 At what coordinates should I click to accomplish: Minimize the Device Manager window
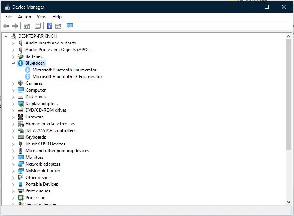click(250, 7)
